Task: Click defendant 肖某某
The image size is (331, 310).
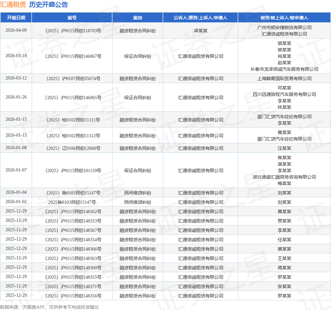Action: point(284,56)
